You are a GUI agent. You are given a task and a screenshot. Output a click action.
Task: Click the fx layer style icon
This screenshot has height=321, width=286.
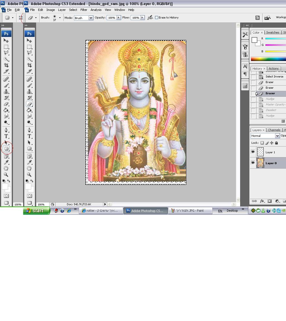click(262, 201)
